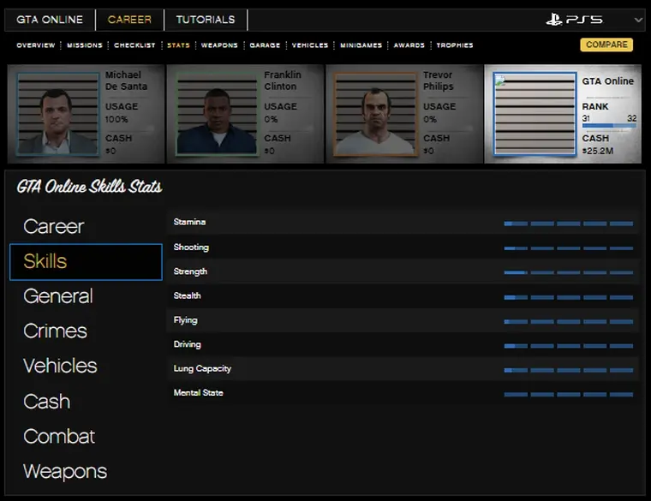
Task: Expand the platform selector dropdown arrow
Action: coord(637,20)
